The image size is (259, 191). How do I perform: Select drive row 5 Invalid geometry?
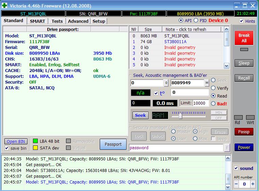coord(176,65)
